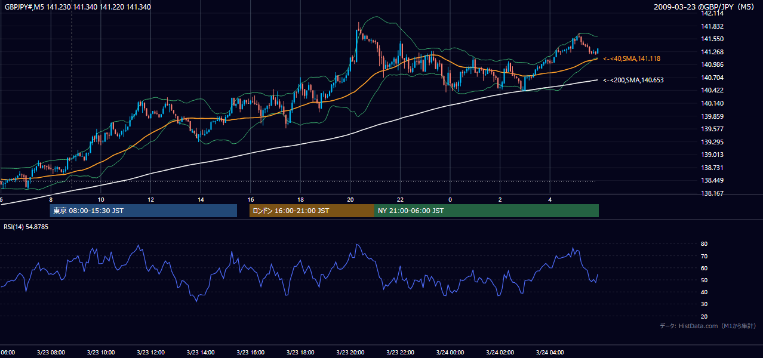This screenshot has height=358, width=763.
Task: Click the 138.731 price axis label
Action: pyautogui.click(x=712, y=168)
